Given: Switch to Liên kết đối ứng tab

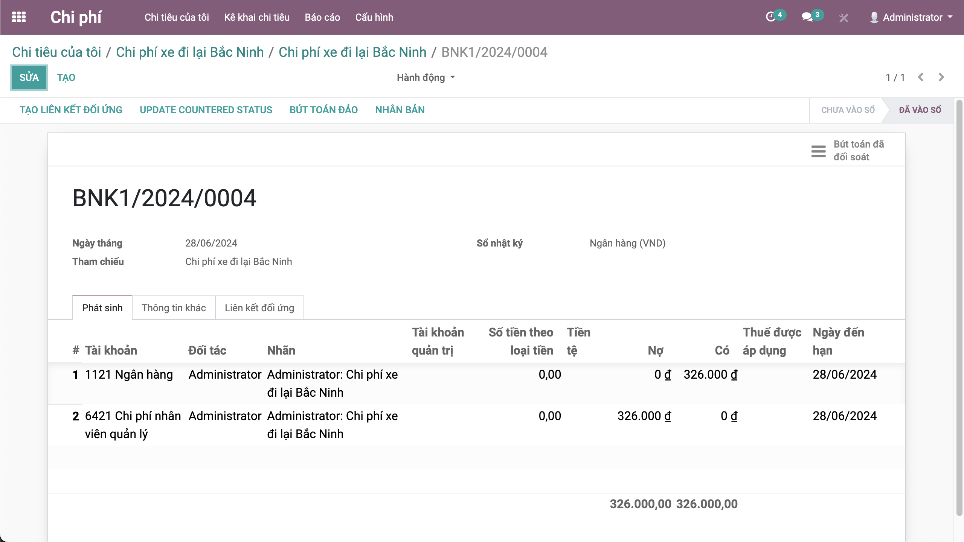Looking at the screenshot, I should click(x=259, y=308).
